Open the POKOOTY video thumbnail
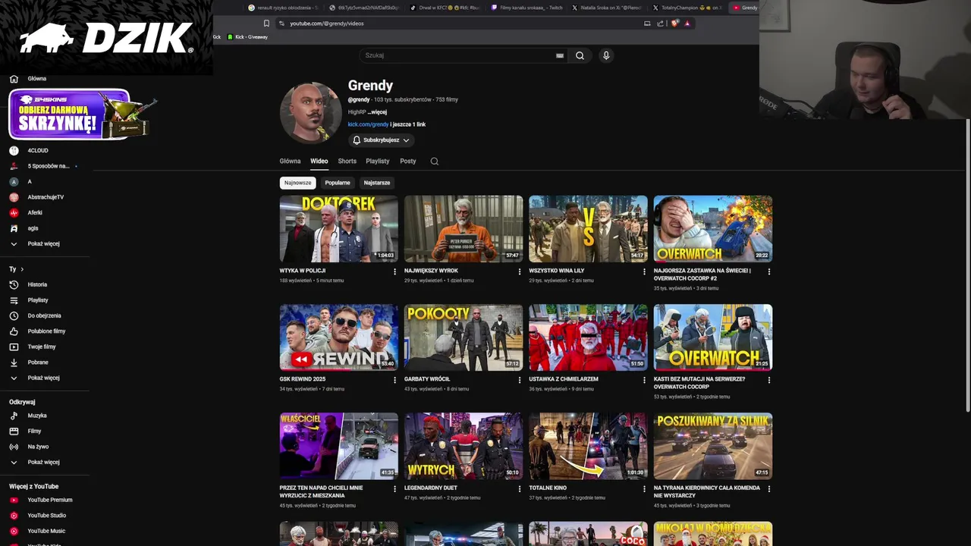This screenshot has width=971, height=546. pos(464,337)
